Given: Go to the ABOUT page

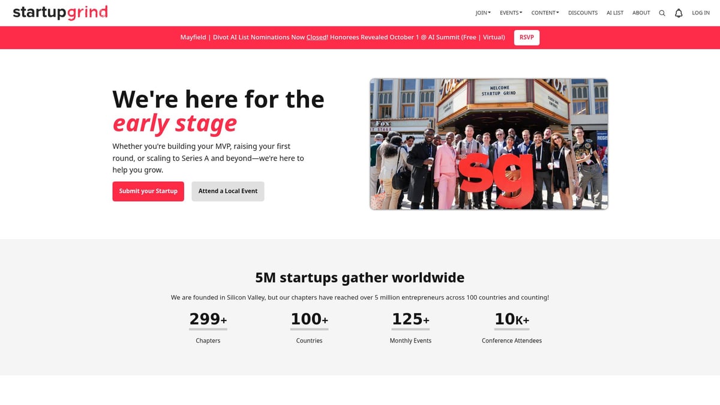Looking at the screenshot, I should click(x=641, y=13).
